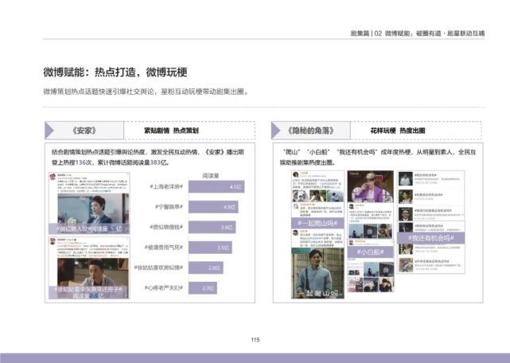
Task: Click the purple arrow beside 《隐秘的角落》
Action: click(276, 131)
